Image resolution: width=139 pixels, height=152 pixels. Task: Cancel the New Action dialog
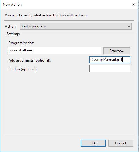click(x=121, y=143)
